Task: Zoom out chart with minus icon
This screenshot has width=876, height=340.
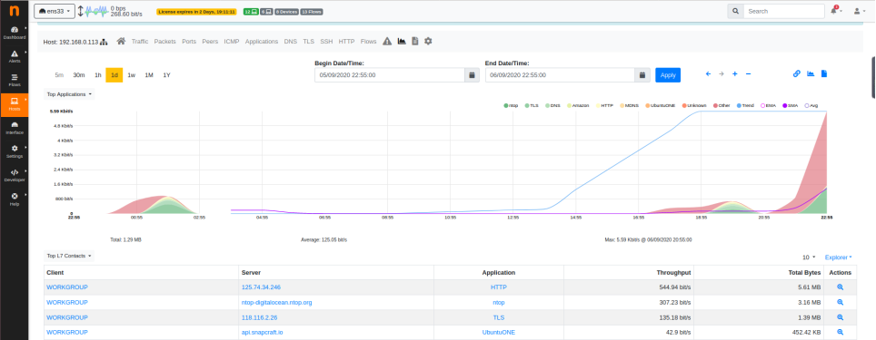Action: coord(749,73)
